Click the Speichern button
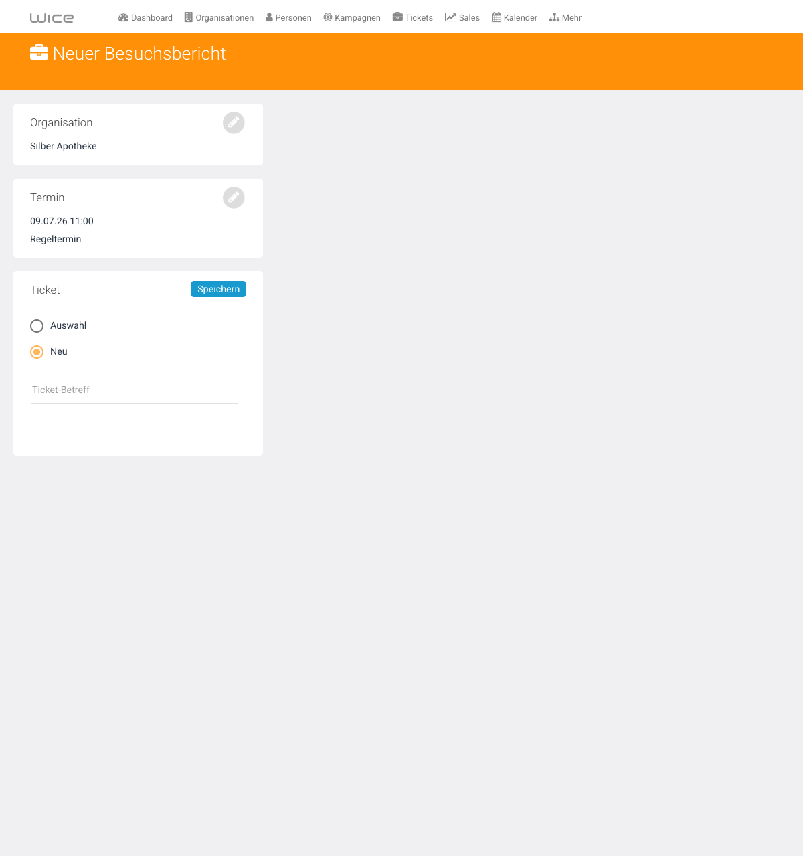Image resolution: width=803 pixels, height=856 pixels. pos(218,289)
